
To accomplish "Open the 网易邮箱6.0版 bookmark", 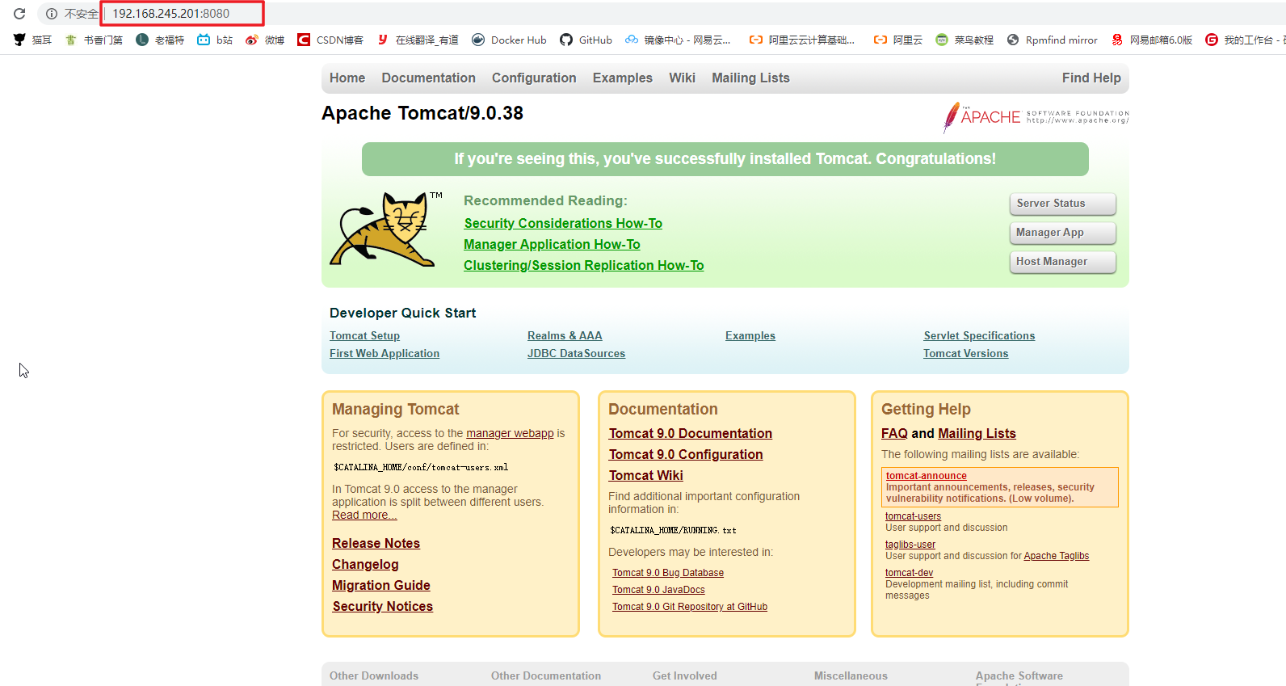I will (1152, 40).
